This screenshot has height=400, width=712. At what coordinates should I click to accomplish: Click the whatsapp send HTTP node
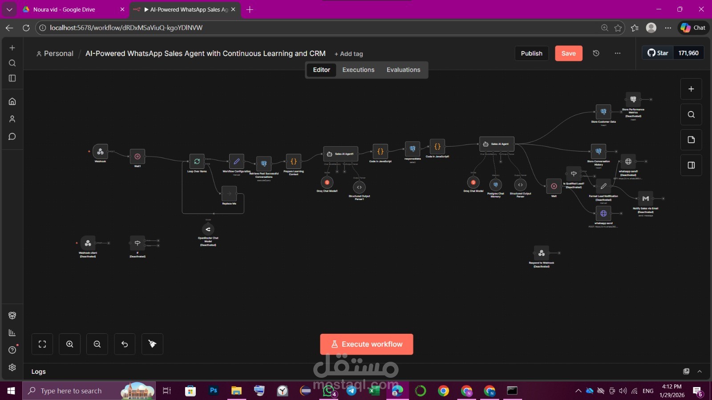603,213
